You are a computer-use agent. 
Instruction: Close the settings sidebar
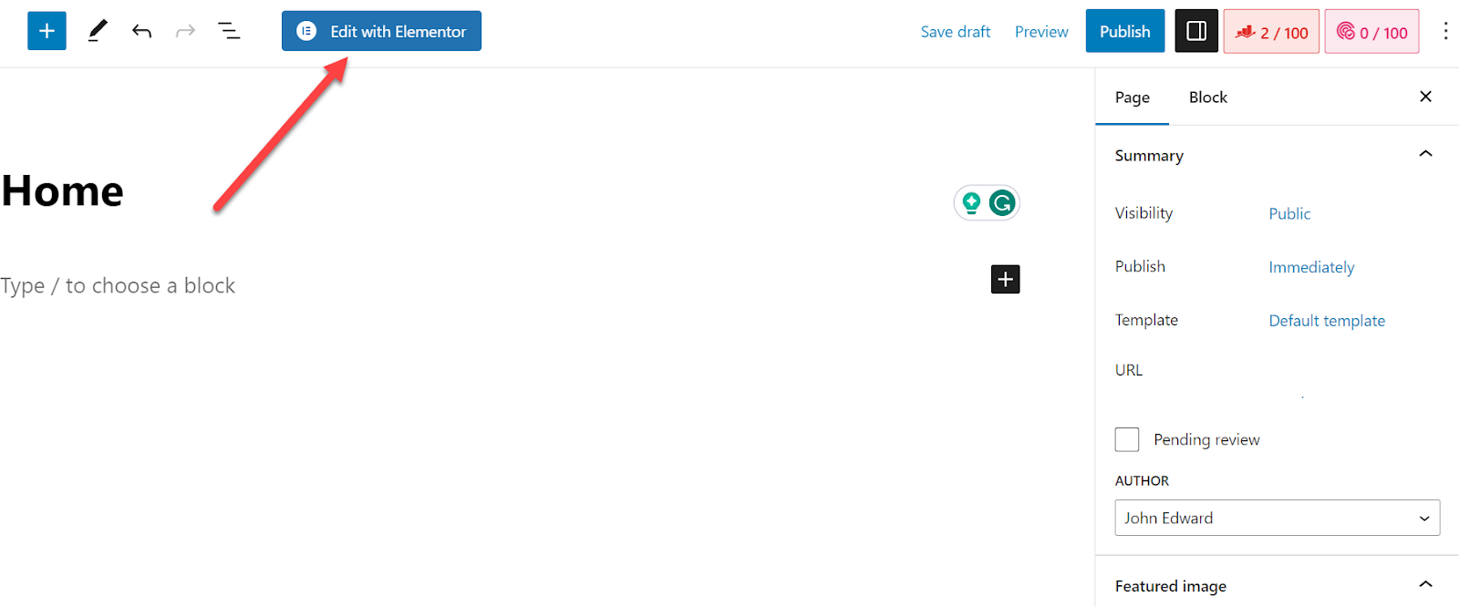(x=1425, y=97)
